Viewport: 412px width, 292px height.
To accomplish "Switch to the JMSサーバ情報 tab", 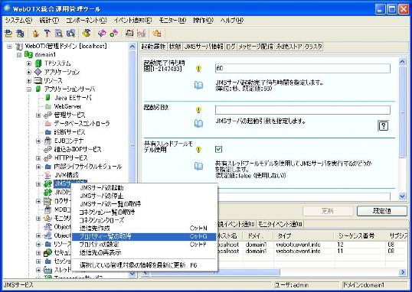I will (x=204, y=47).
